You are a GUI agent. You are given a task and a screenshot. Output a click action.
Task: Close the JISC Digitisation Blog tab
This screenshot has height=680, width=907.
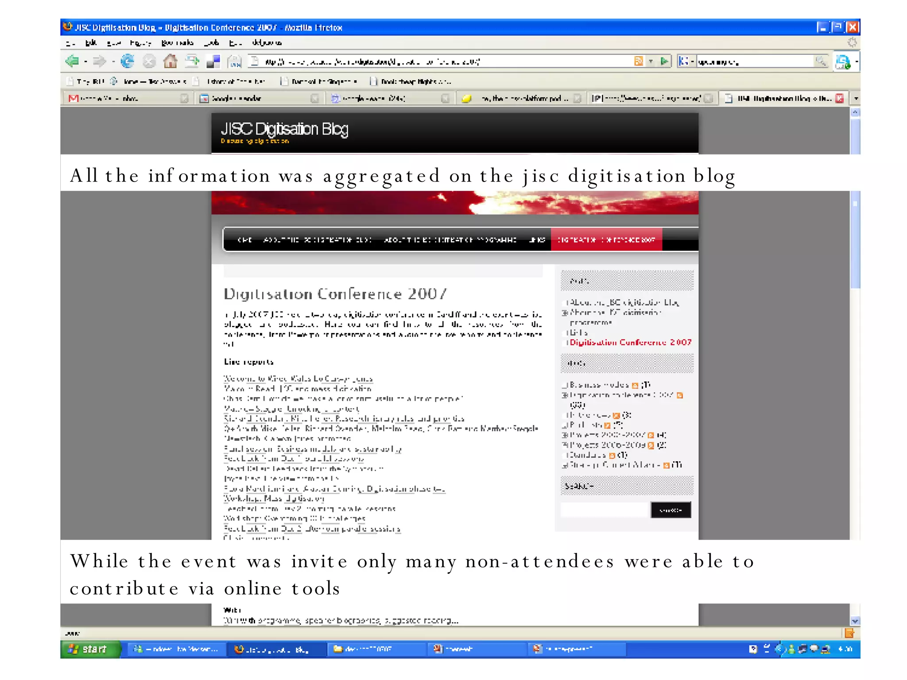pos(839,98)
